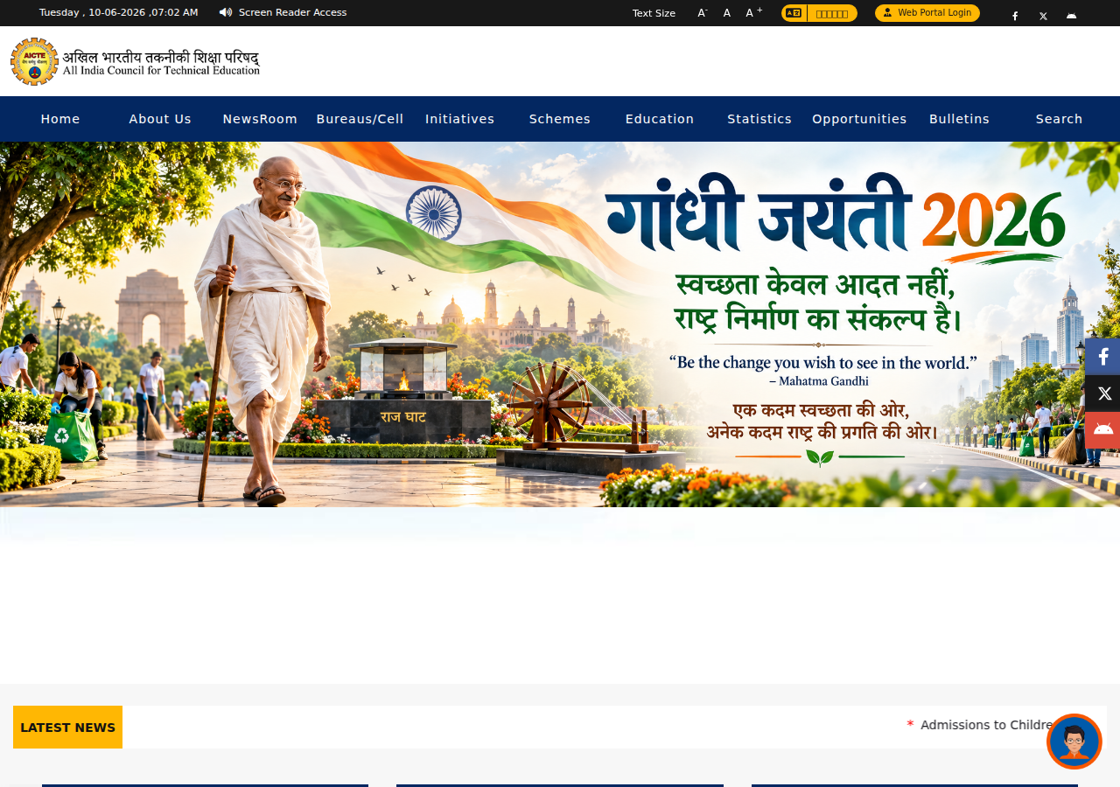Expand the Initiatives menu
The height and width of the screenshot is (787, 1120).
[459, 119]
